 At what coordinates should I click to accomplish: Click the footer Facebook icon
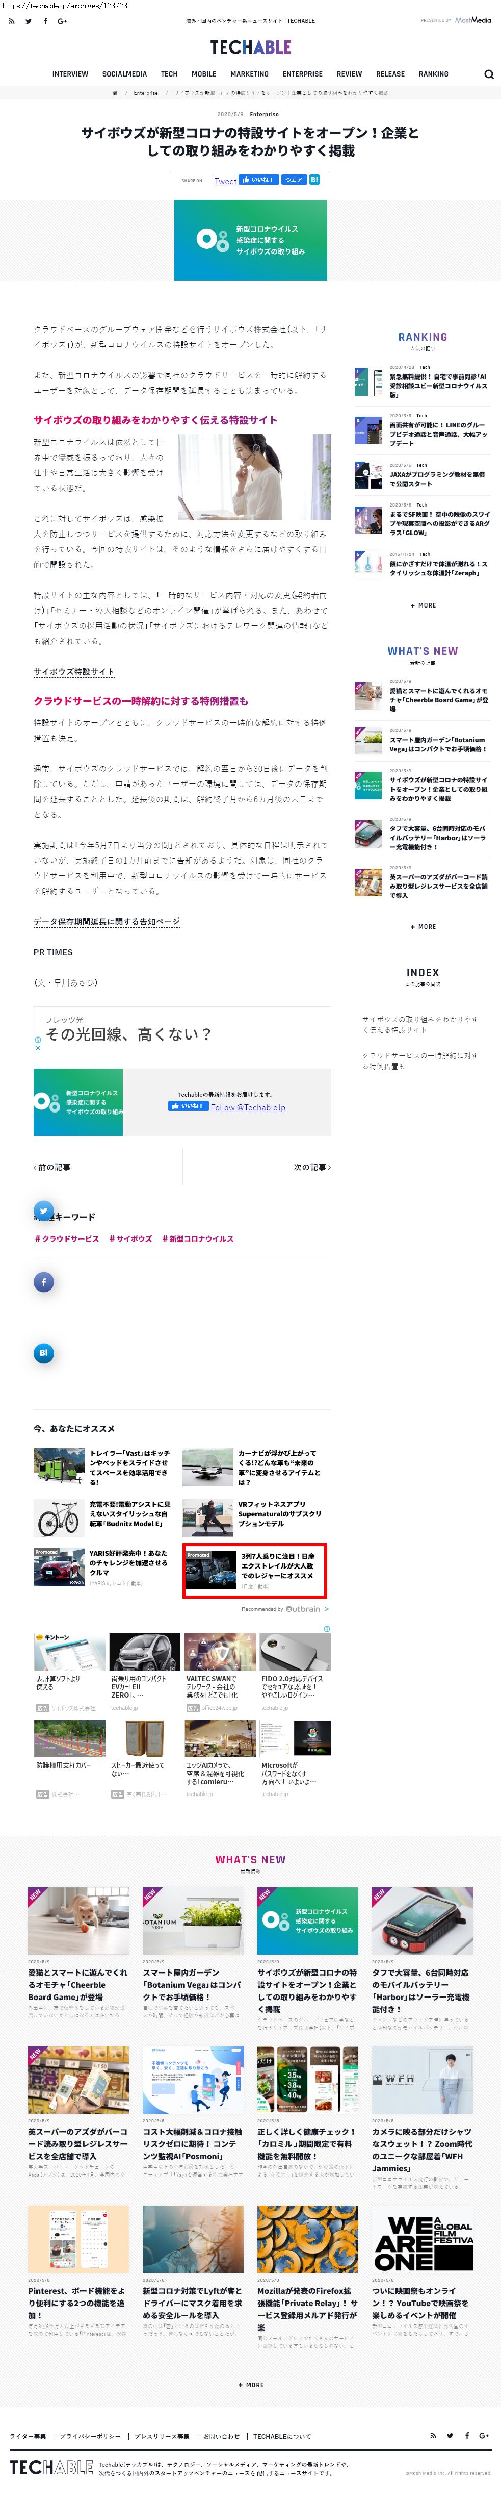click(x=467, y=2435)
